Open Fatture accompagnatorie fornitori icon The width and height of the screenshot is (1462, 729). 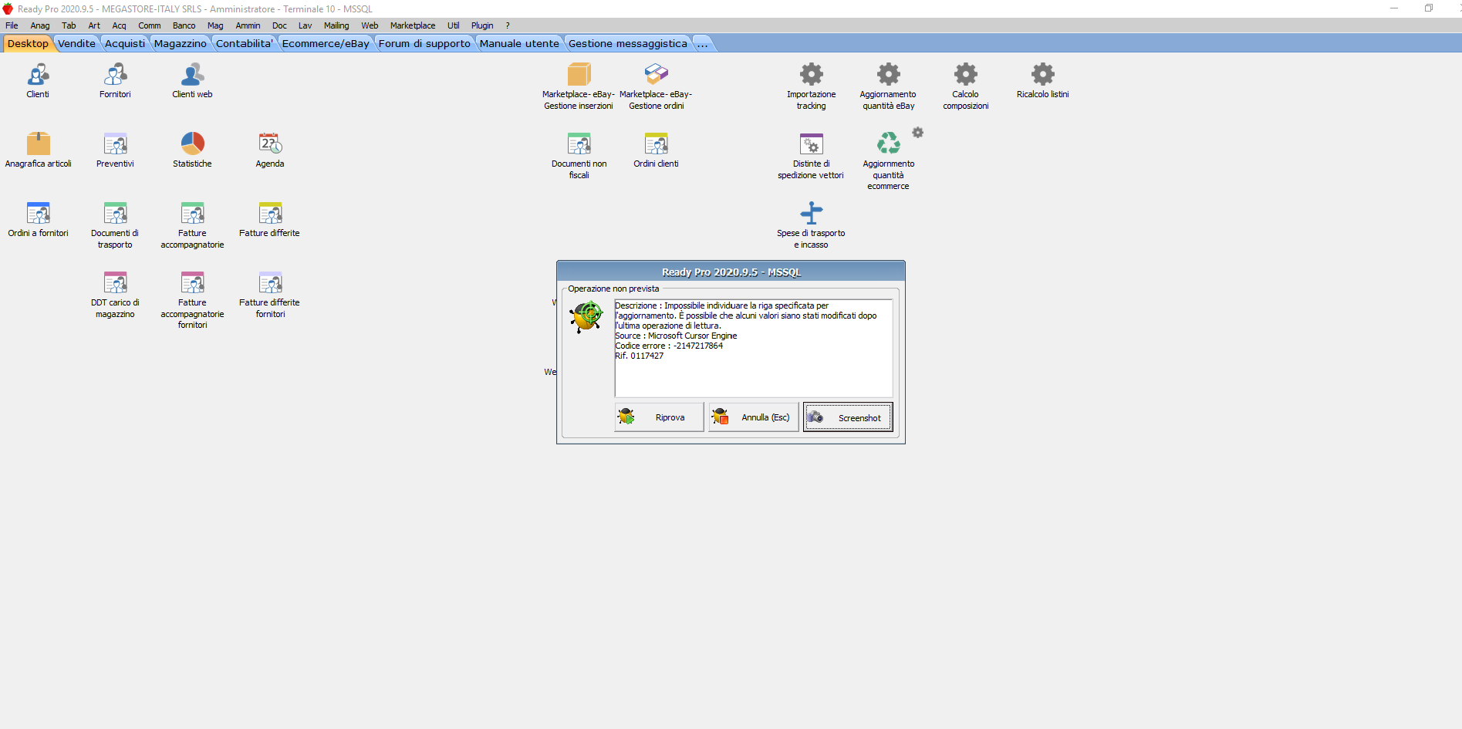pos(192,282)
